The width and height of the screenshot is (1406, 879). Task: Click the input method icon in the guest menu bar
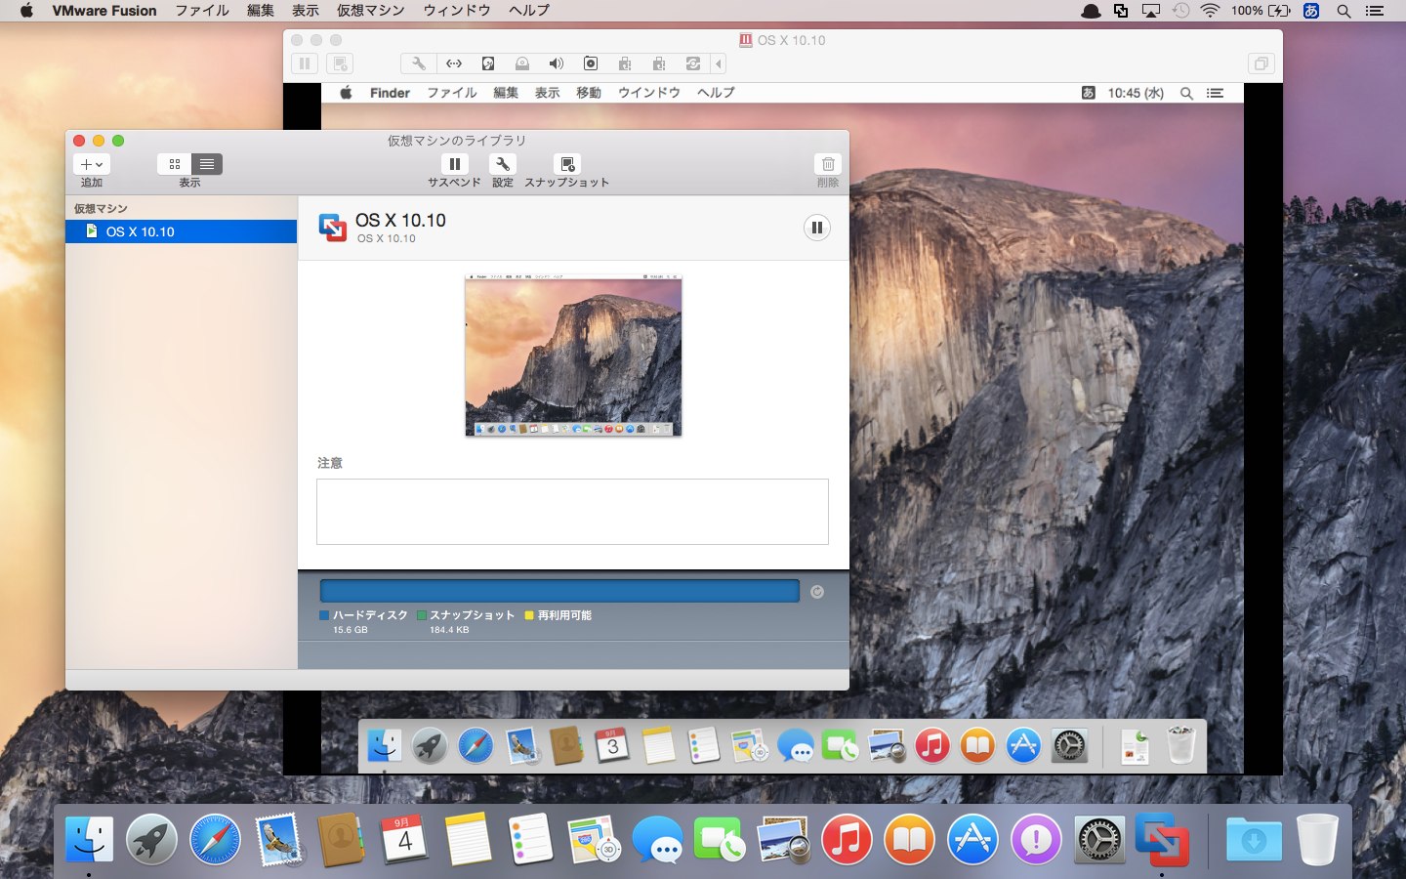coord(1088,93)
